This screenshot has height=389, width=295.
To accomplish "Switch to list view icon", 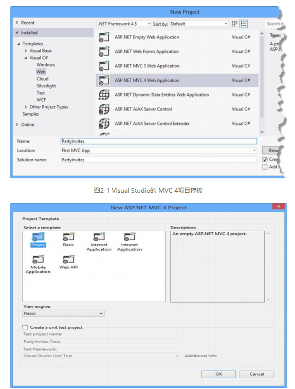I will (244, 24).
